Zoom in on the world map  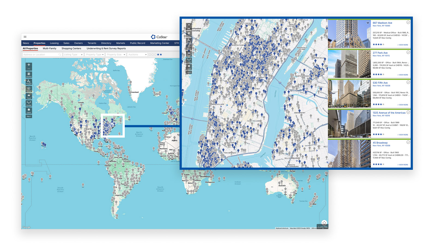(x=29, y=65)
